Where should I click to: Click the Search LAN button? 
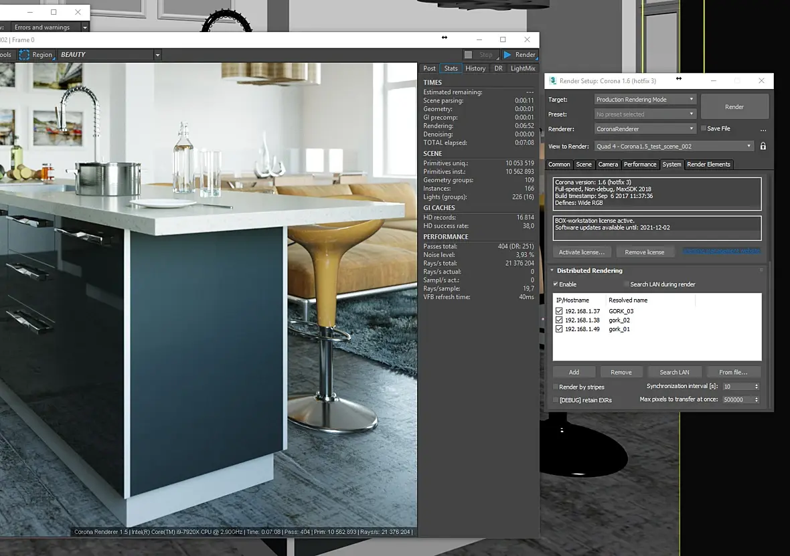coord(674,372)
